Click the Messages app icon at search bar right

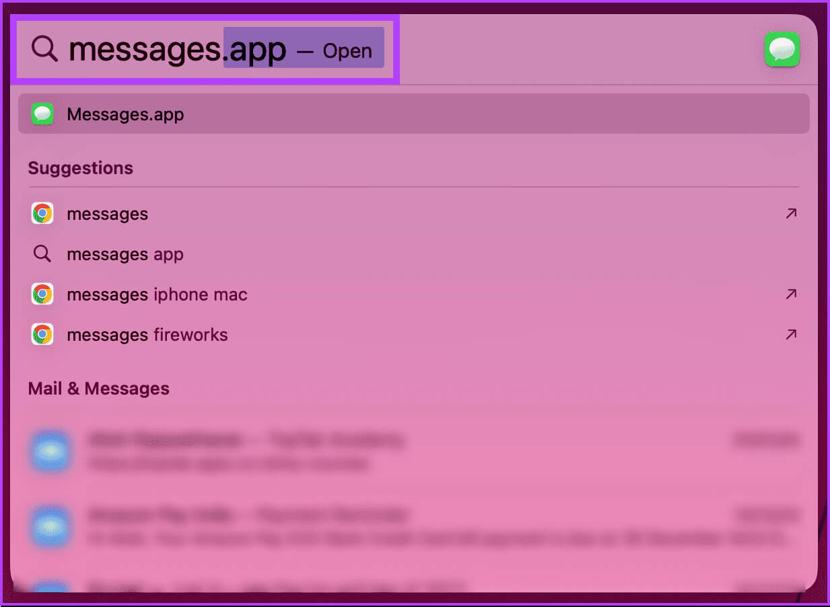point(782,49)
